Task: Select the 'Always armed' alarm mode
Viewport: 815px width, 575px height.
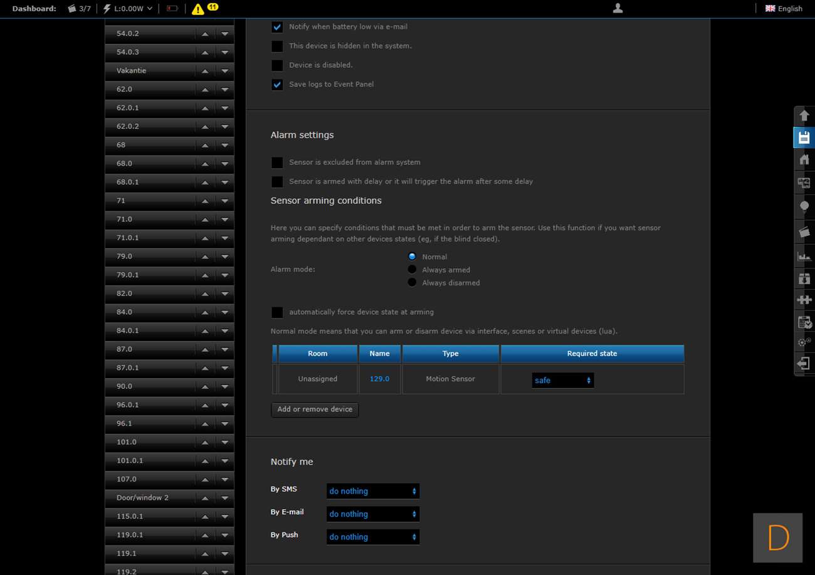Action: (412, 270)
